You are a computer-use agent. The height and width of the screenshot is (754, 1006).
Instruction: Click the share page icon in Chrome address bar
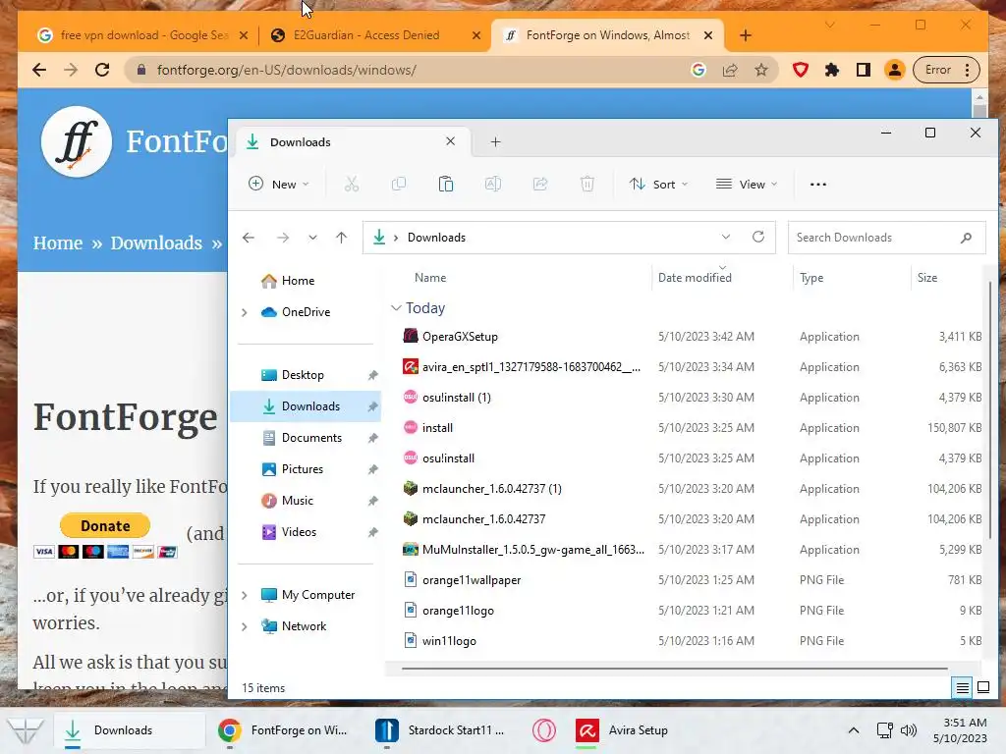coord(730,70)
